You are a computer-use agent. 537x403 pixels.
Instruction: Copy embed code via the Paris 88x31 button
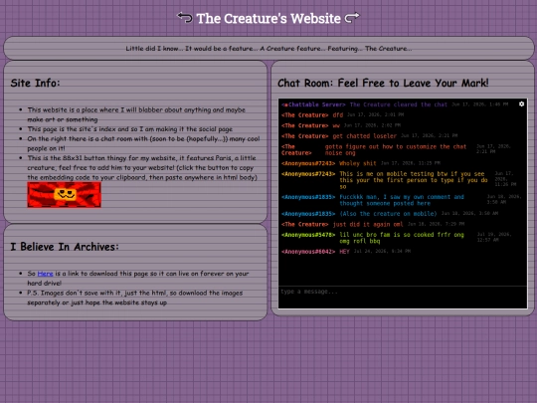64,195
